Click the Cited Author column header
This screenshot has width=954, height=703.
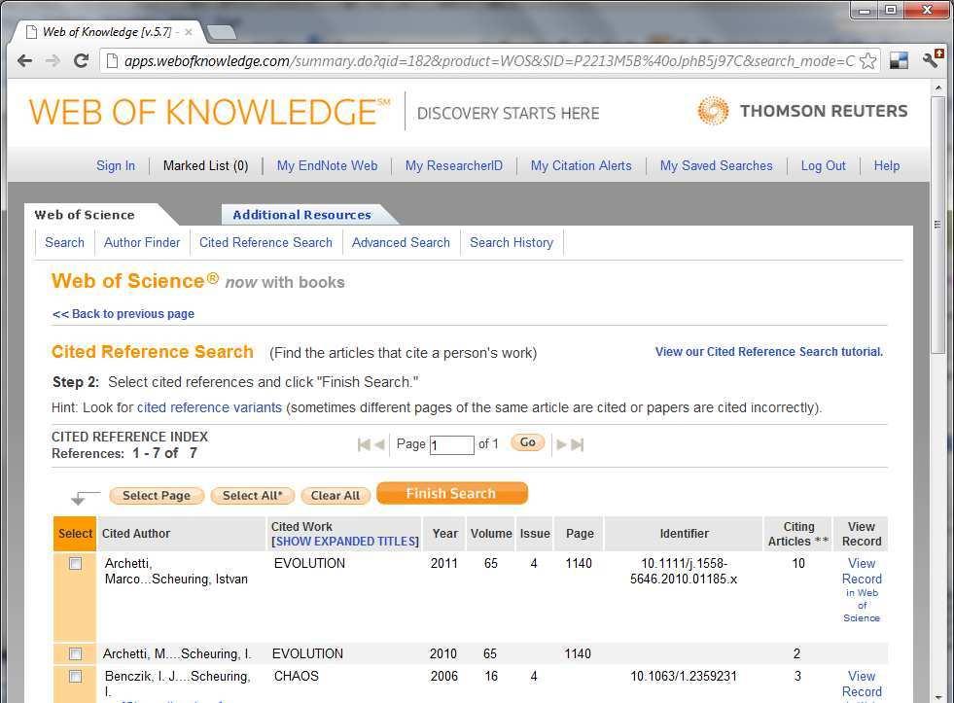[x=181, y=534]
